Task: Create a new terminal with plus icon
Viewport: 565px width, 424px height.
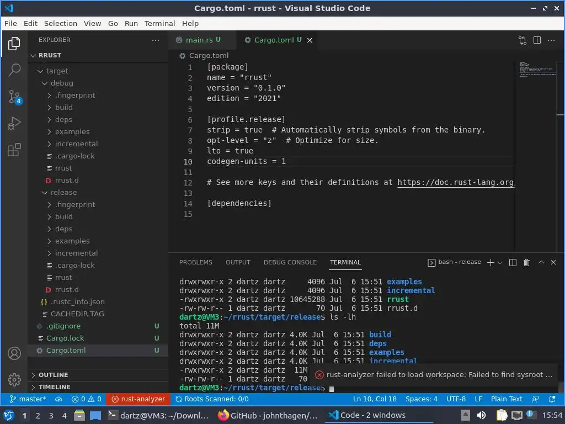Action: click(491, 262)
